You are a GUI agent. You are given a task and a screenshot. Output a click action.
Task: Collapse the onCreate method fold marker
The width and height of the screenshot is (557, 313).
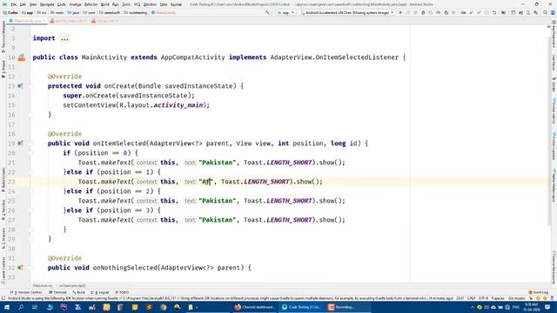(x=31, y=86)
